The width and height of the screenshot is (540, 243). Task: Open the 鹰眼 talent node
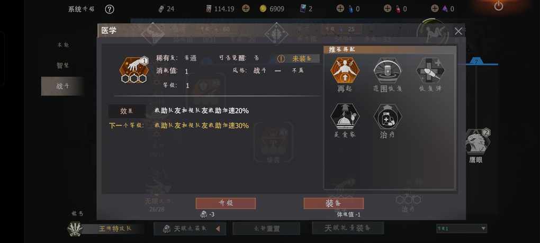coord(476,142)
